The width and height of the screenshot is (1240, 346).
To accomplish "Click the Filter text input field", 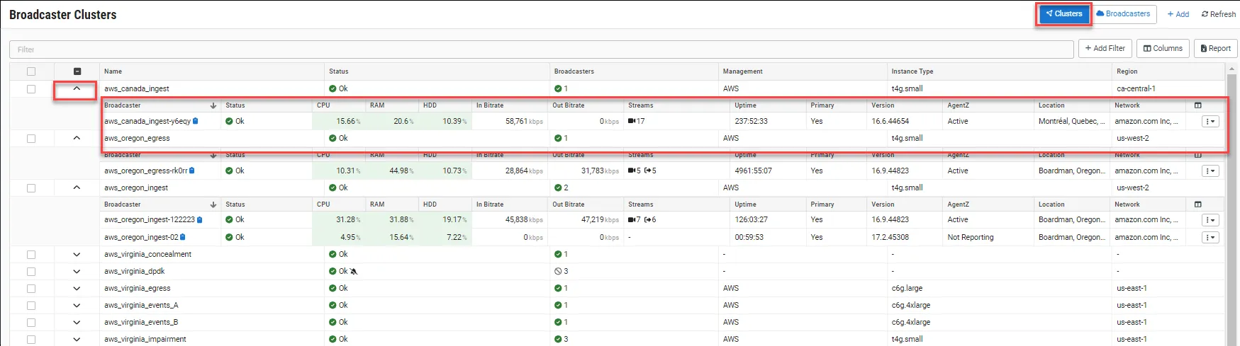I will coord(540,50).
